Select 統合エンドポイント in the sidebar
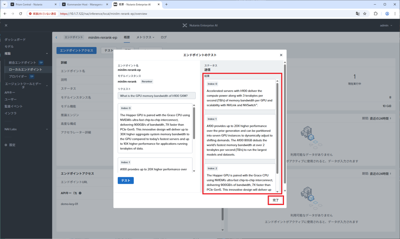The image size is (400, 239). pos(22,62)
